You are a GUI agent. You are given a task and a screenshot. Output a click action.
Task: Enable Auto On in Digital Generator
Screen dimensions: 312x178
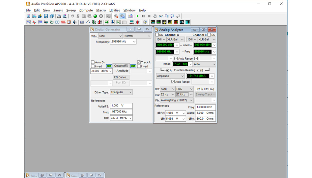click(93, 62)
